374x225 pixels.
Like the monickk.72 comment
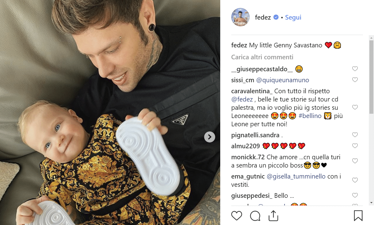point(355,161)
